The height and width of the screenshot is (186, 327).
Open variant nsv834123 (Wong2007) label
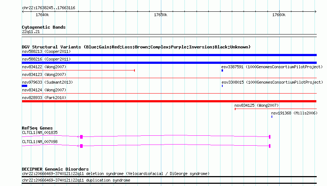pos(44,74)
